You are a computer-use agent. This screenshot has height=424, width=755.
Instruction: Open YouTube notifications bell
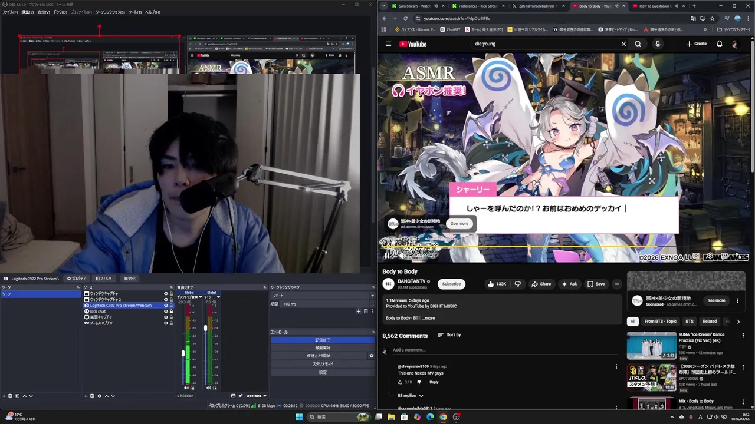click(719, 44)
